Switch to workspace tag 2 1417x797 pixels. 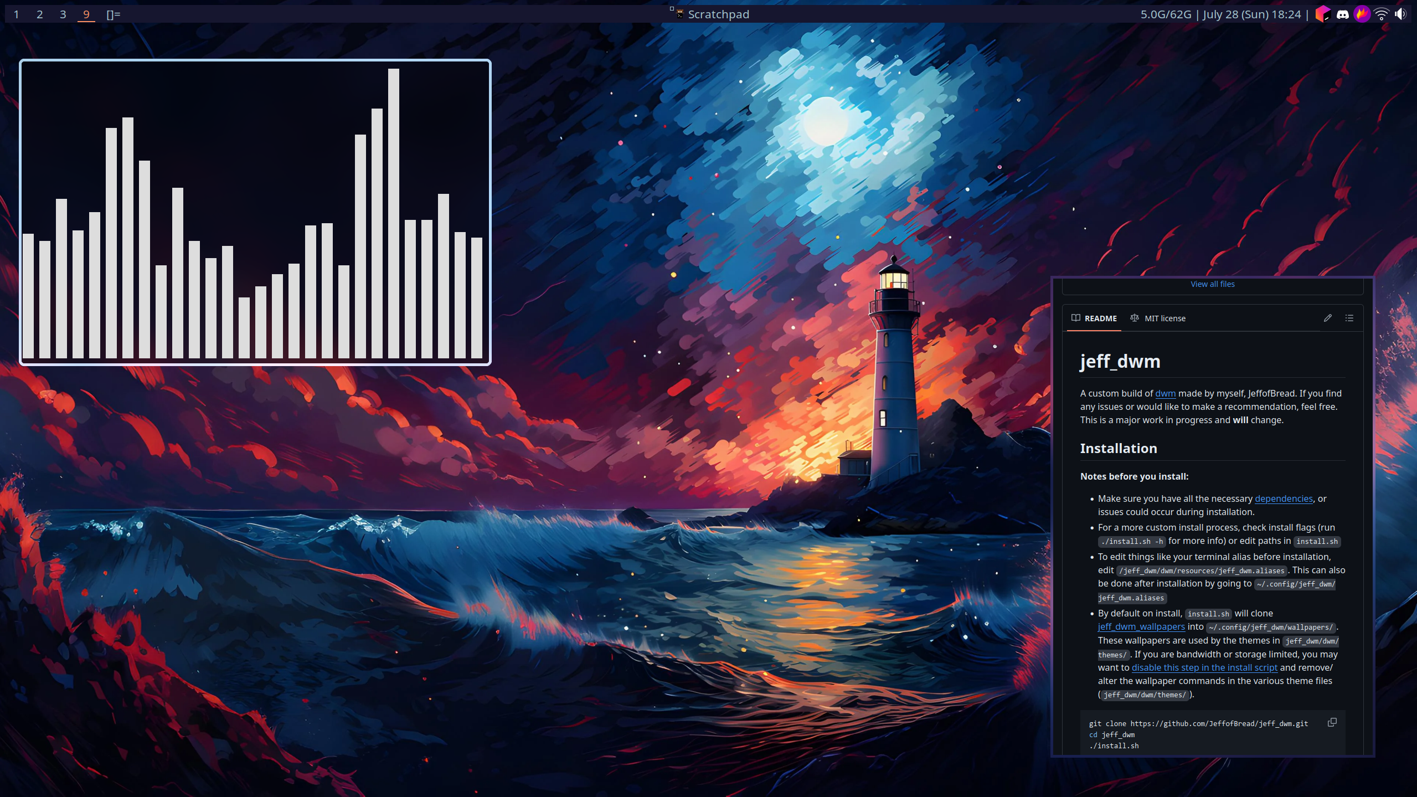[x=40, y=14]
